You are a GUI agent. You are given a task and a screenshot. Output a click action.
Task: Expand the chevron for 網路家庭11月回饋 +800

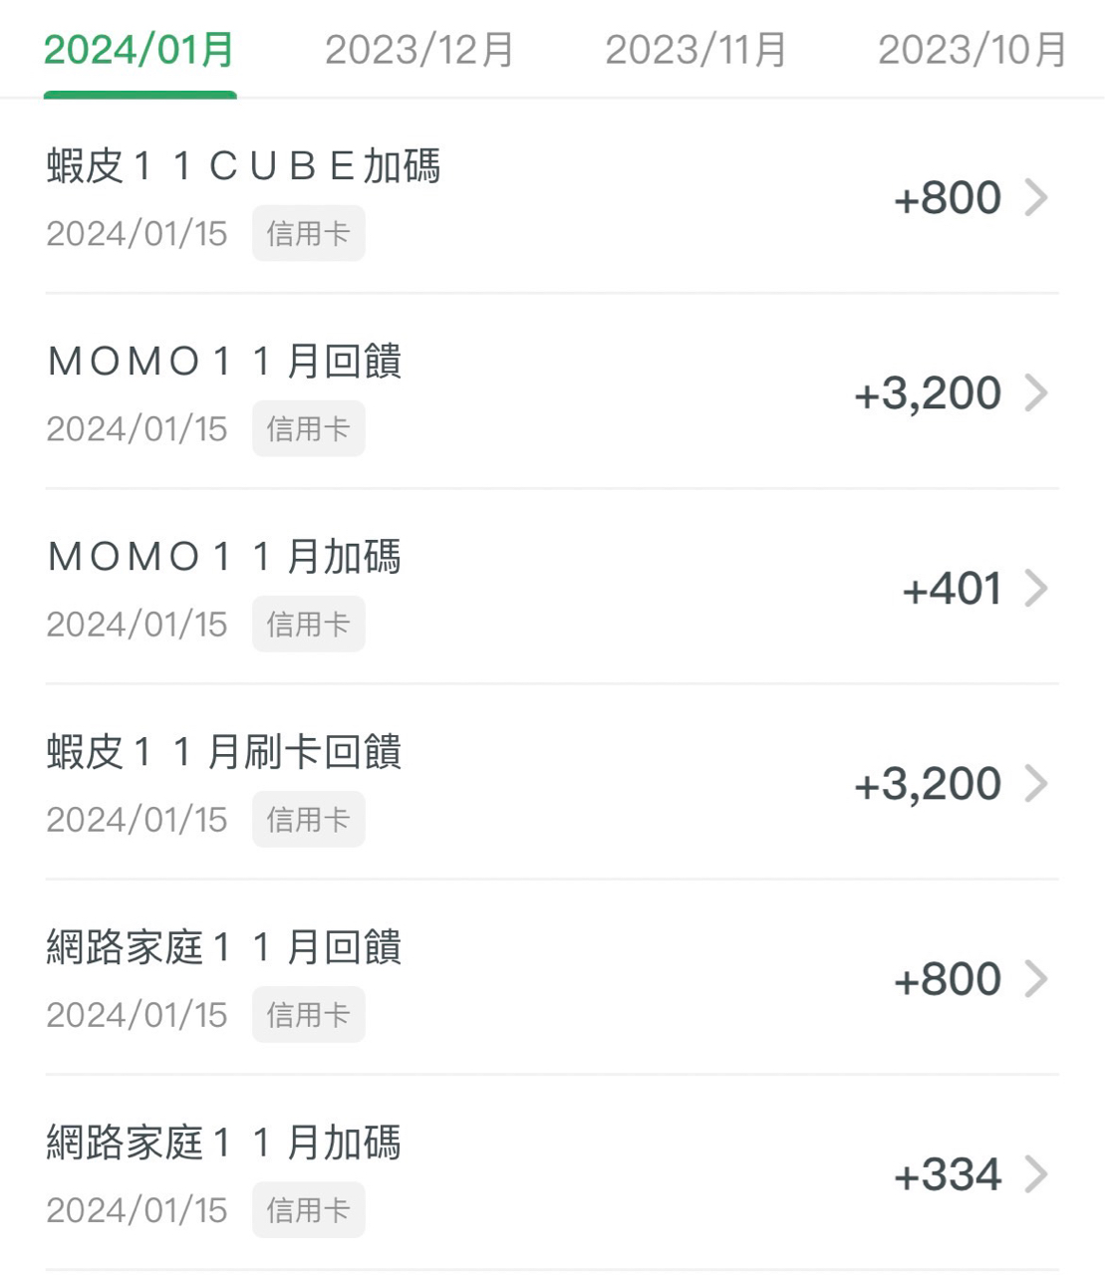click(x=1037, y=978)
